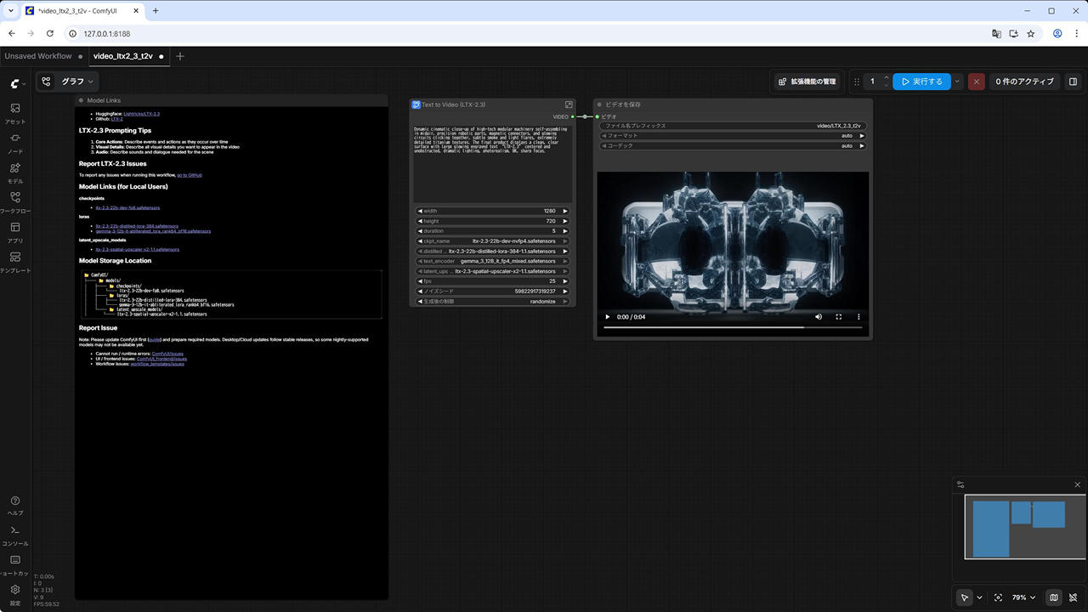
Task: Open the minimap settings icon
Action: (960, 484)
